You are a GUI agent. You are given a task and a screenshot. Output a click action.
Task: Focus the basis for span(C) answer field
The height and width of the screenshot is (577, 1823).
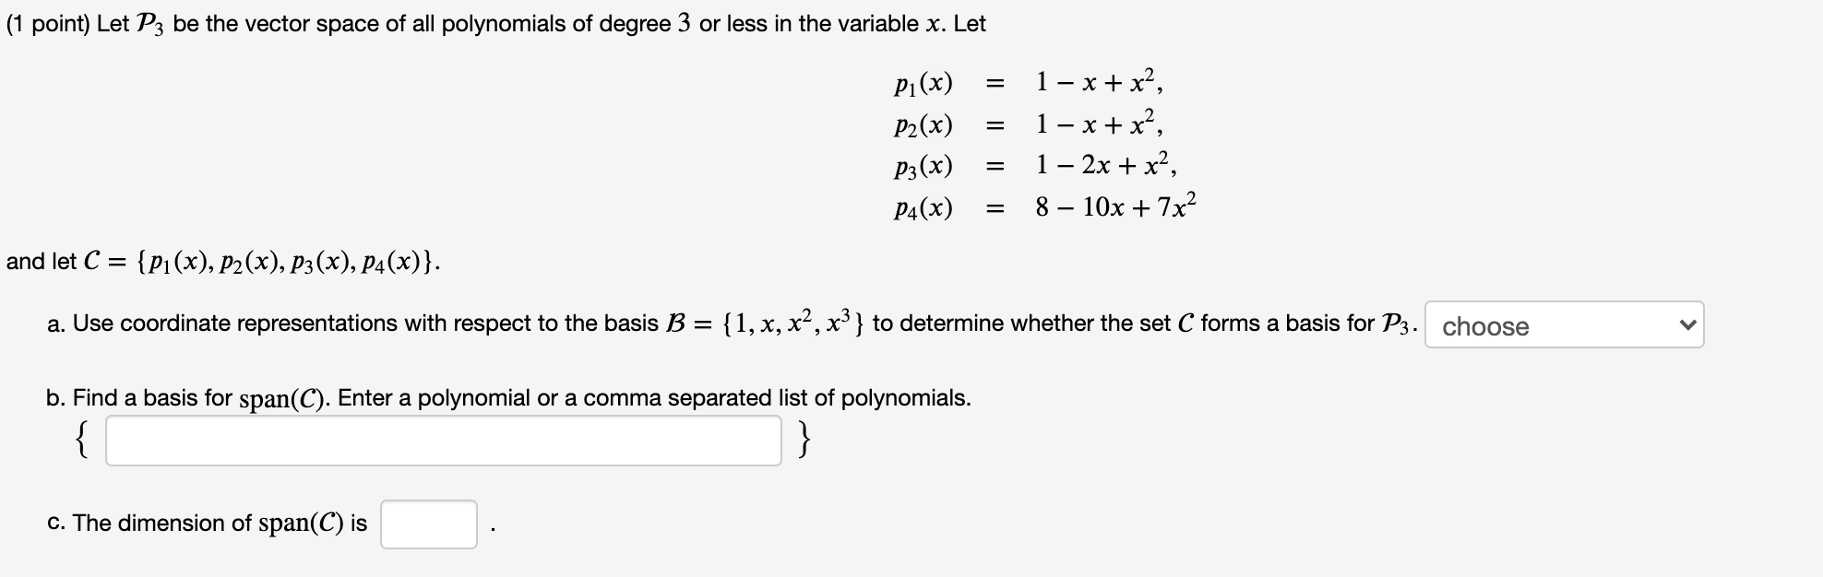point(443,441)
